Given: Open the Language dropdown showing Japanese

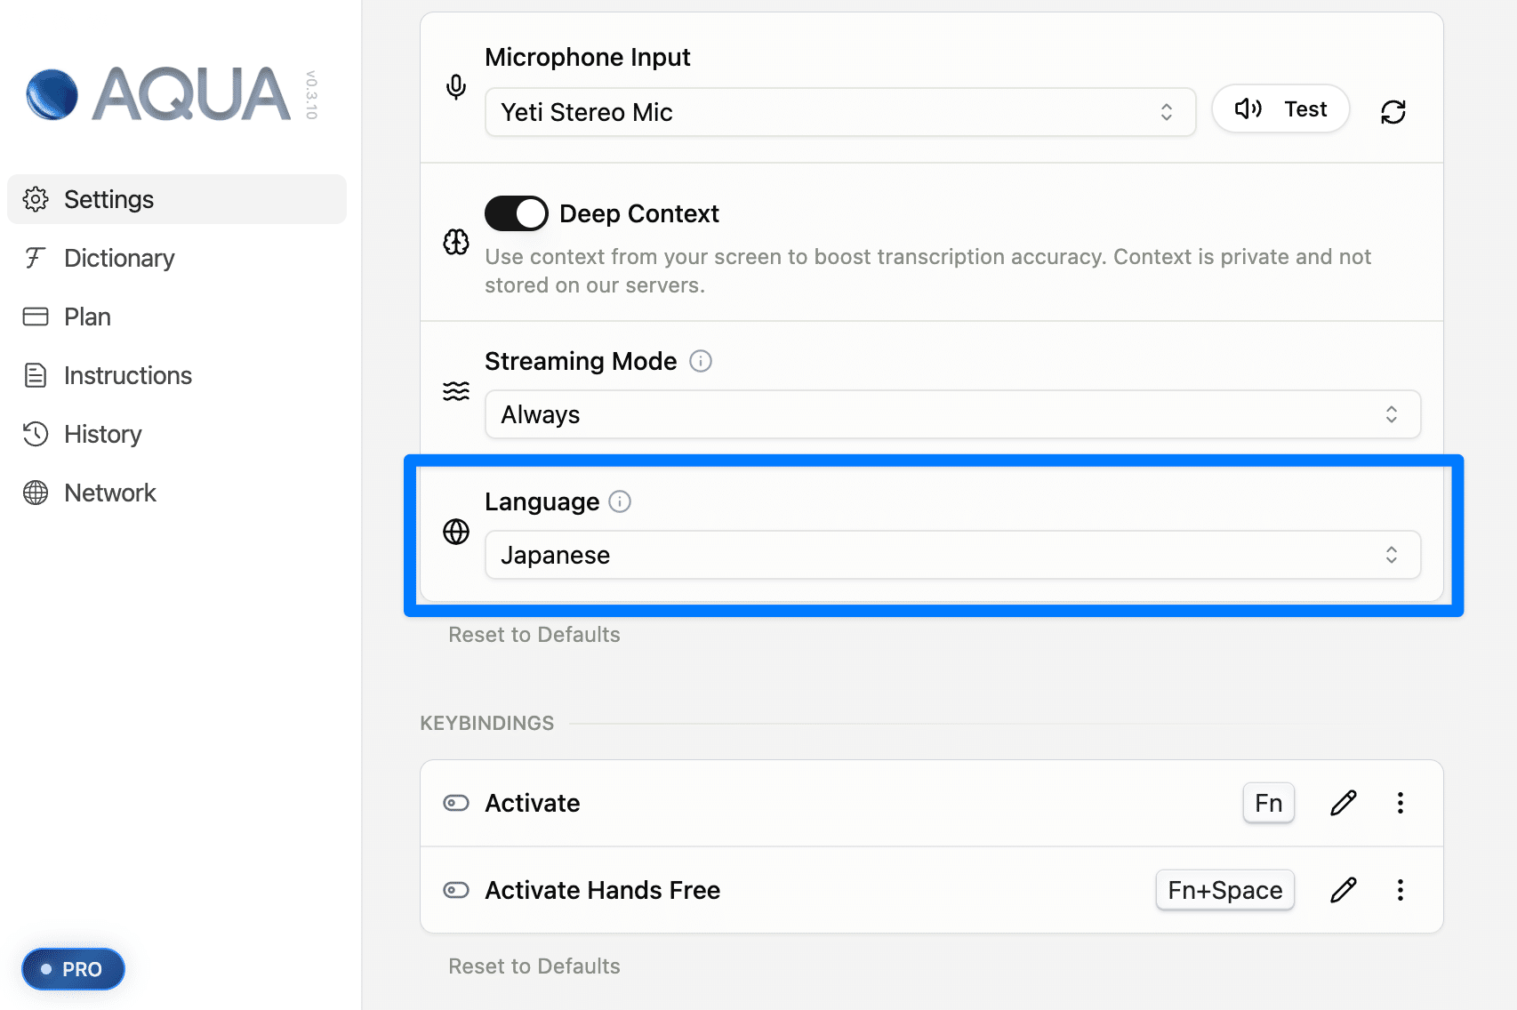Looking at the screenshot, I should pos(951,555).
